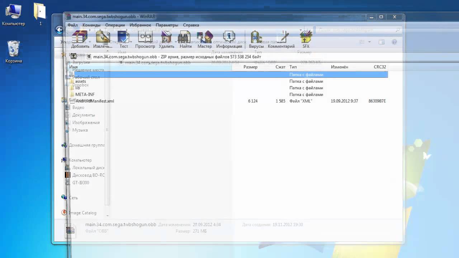Click the Explorer search field

coord(359,30)
